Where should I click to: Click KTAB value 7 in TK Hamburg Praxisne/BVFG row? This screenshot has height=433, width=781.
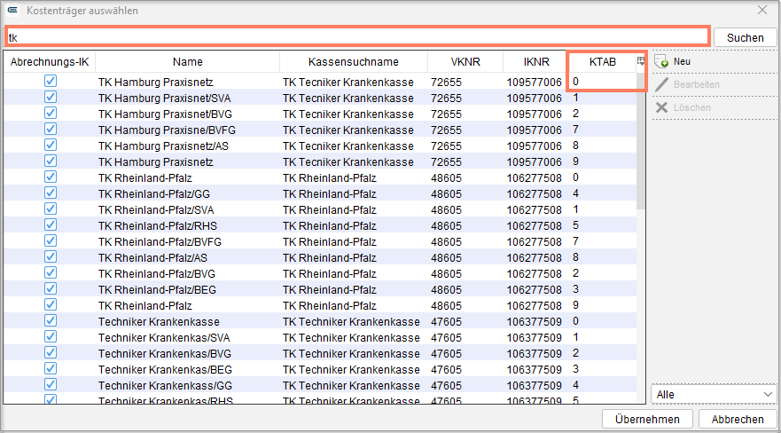click(x=575, y=130)
